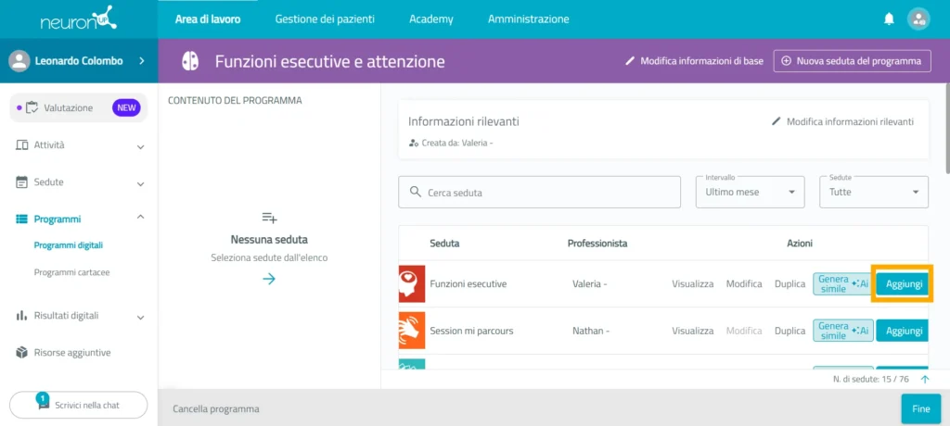
Task: Click the magnifier icon in Cerca seduta
Action: 415,192
